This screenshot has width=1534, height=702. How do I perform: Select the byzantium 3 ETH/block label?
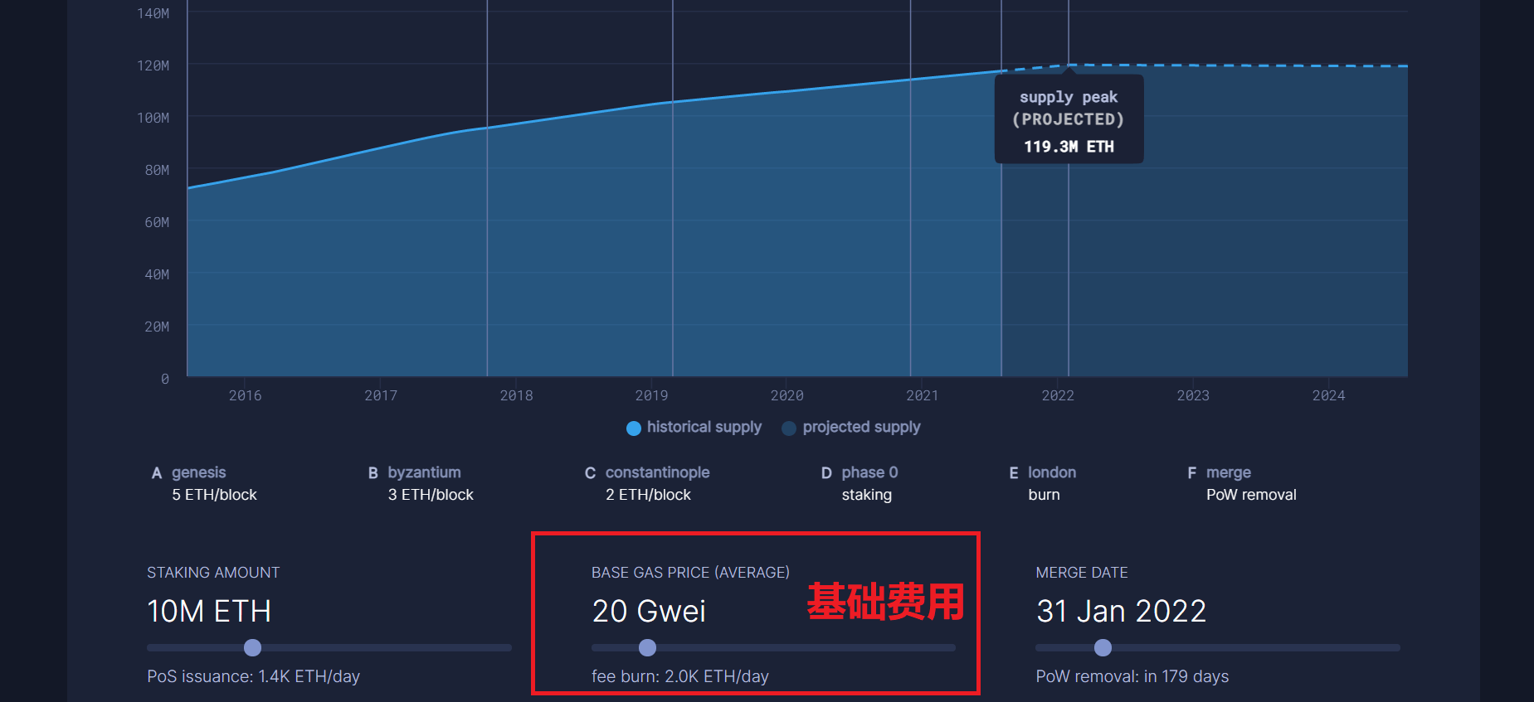[x=421, y=483]
